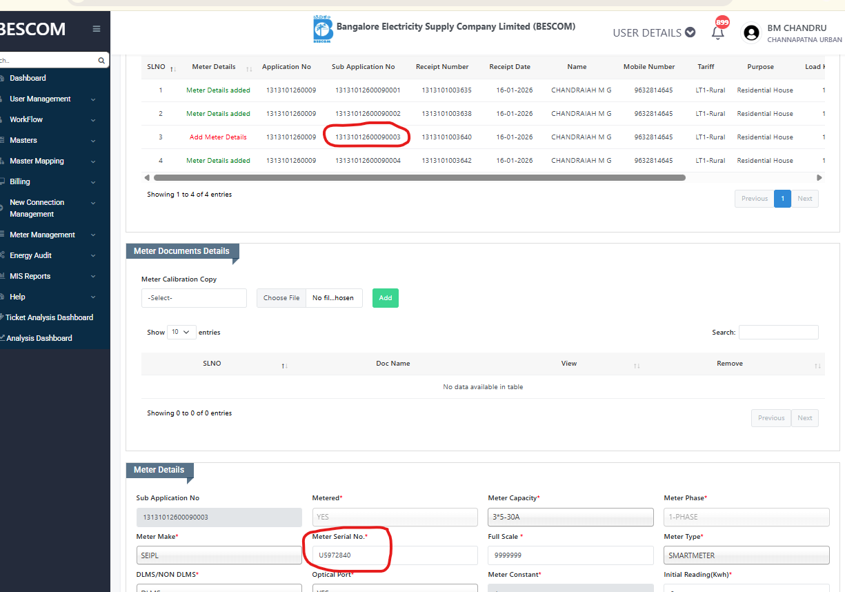Screen dimensions: 845x592
Task: Open USER DETAILS dropdown
Action: [654, 32]
